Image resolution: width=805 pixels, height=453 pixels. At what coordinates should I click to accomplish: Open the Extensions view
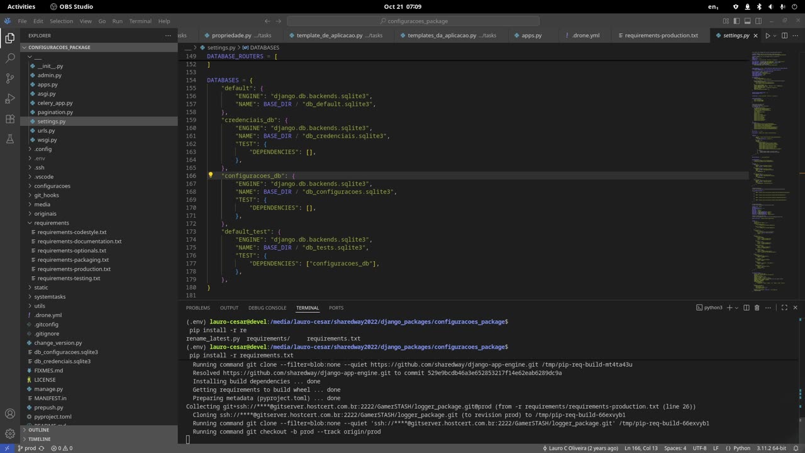coord(10,119)
